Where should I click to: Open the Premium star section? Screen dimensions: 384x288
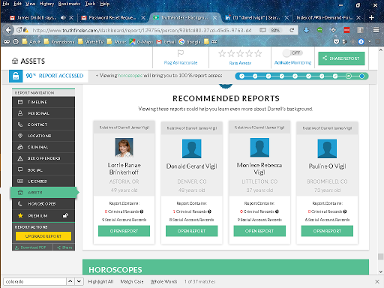coord(43,215)
